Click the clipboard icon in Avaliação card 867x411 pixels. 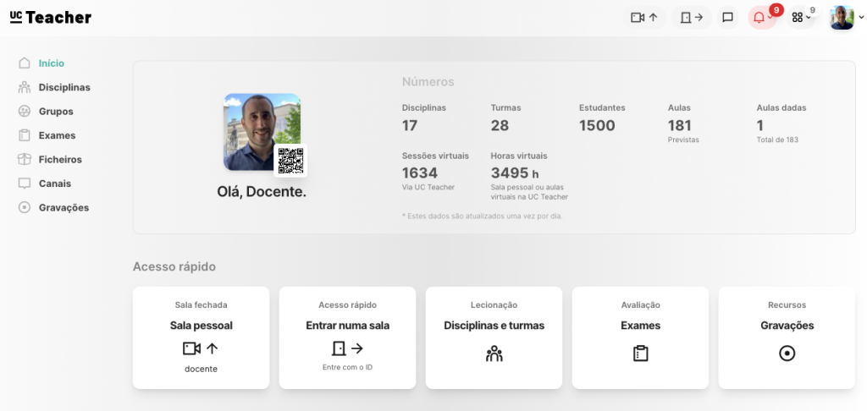(x=640, y=353)
